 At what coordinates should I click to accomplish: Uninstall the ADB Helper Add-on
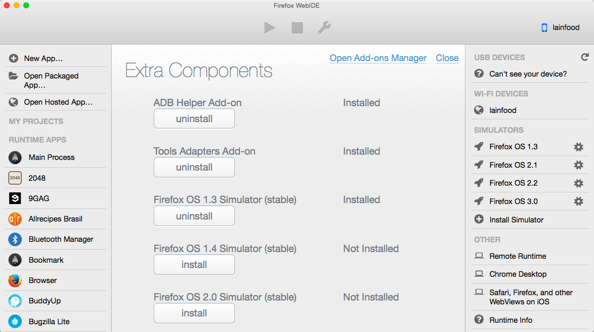tap(194, 118)
